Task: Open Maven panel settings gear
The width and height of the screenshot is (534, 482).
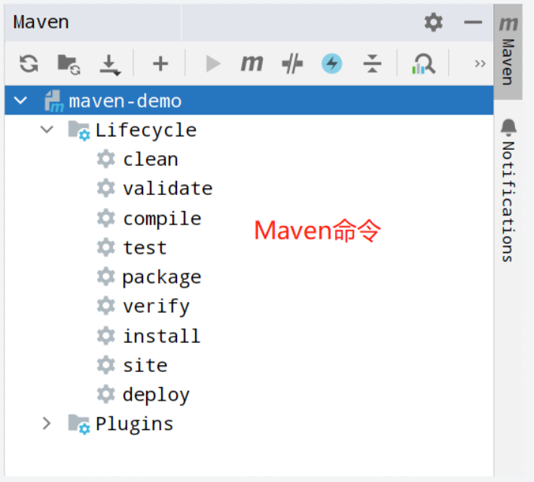Action: point(434,23)
